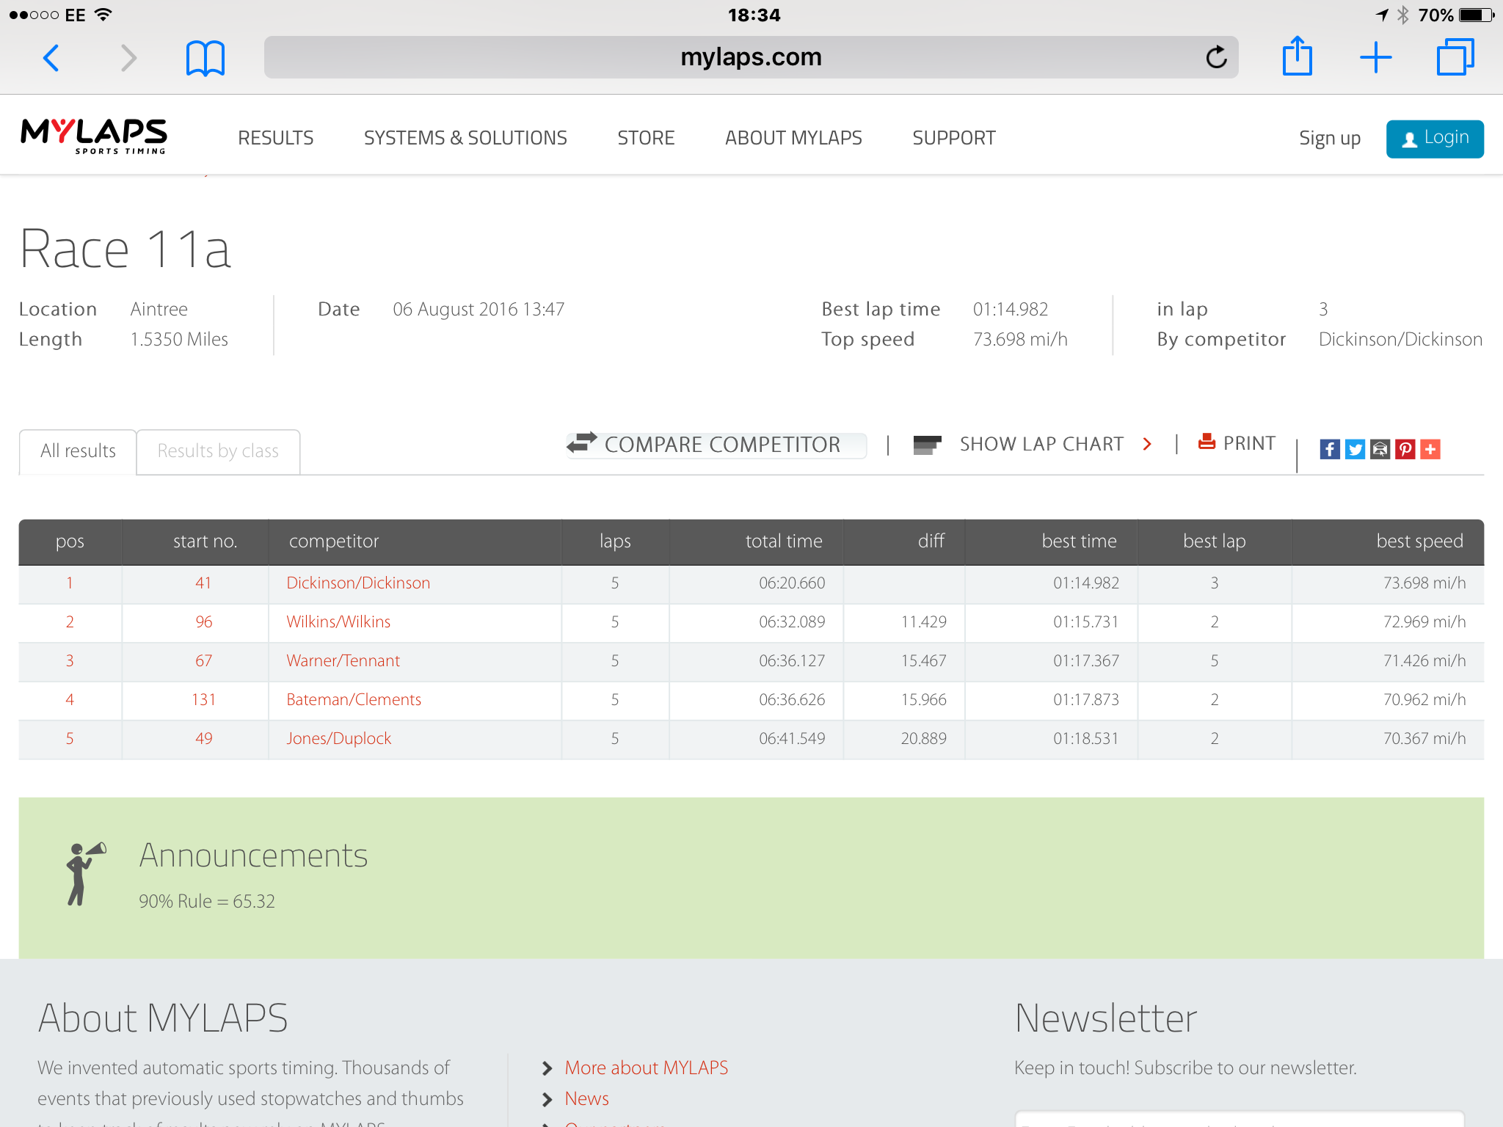
Task: Open competitor Dickinson/Dickinson link
Action: (358, 583)
